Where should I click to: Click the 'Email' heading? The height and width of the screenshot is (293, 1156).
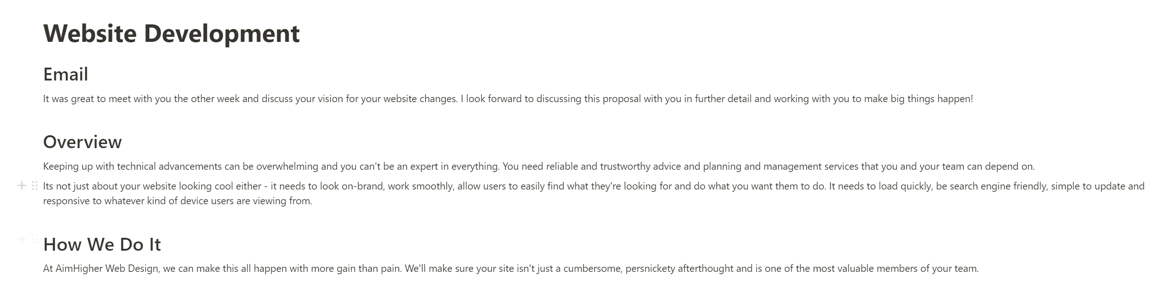[x=65, y=75]
